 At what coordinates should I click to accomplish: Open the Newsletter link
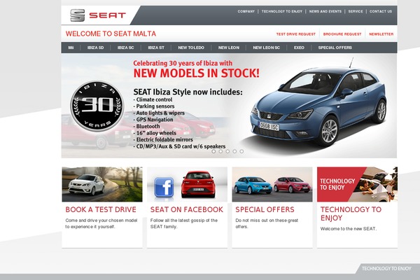coord(381,34)
